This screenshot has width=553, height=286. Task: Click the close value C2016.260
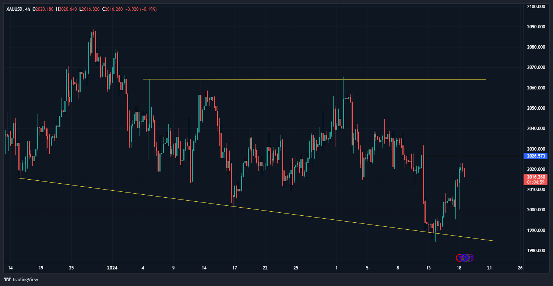click(x=113, y=9)
